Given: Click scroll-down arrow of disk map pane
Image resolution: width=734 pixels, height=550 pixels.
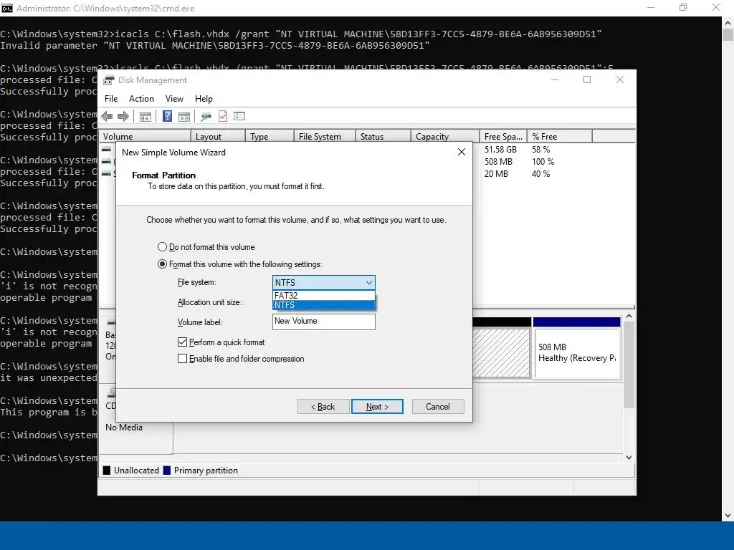Looking at the screenshot, I should tap(629, 458).
